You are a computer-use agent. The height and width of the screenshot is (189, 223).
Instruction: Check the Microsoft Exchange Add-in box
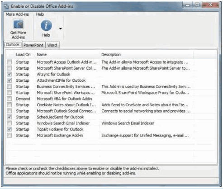click(9, 135)
